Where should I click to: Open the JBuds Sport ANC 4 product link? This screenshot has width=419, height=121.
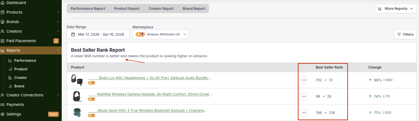coord(152,110)
